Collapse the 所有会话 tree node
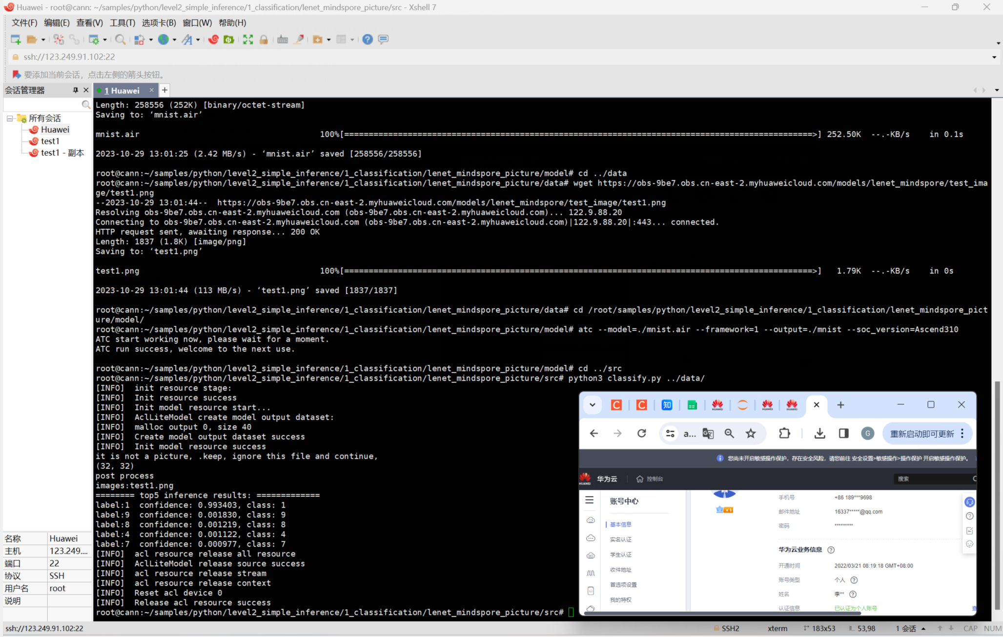The height and width of the screenshot is (637, 1003). pyautogui.click(x=9, y=118)
